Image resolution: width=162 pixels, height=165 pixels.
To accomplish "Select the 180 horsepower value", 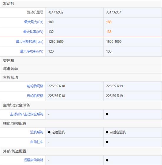I will click(x=51, y=22).
